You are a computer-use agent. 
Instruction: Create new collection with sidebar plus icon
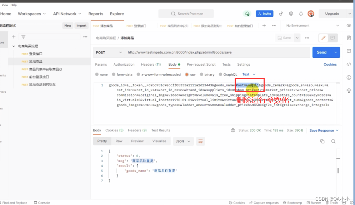[x=14, y=37]
